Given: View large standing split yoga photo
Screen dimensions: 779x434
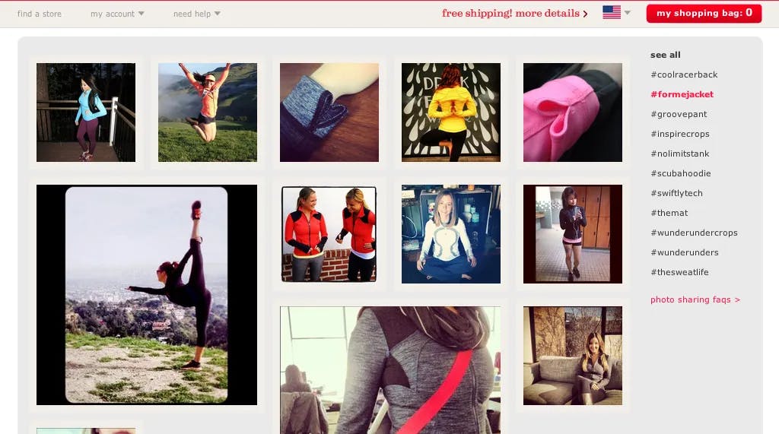Looking at the screenshot, I should pyautogui.click(x=147, y=295).
